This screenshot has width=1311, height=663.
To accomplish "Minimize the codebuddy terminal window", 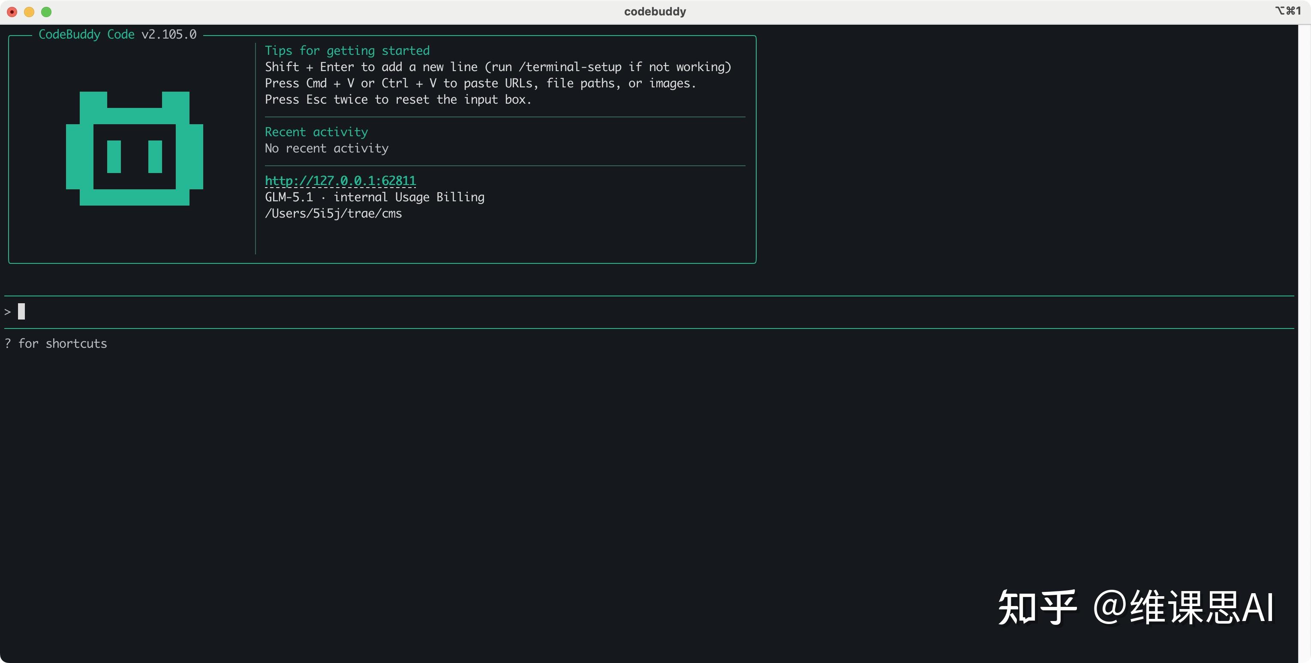I will 29,12.
